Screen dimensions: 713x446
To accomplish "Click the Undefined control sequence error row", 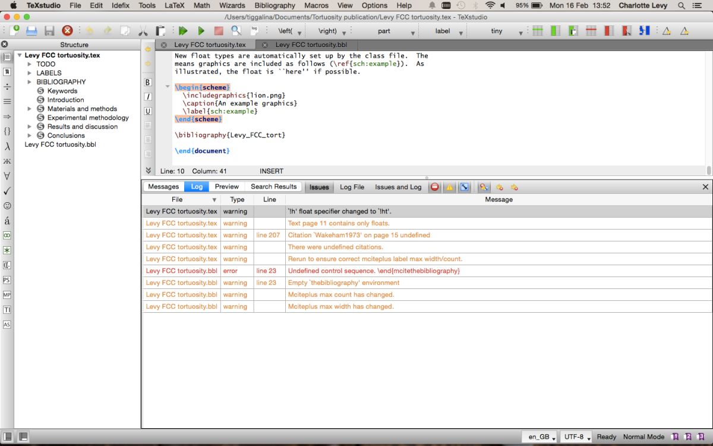I will (427, 271).
